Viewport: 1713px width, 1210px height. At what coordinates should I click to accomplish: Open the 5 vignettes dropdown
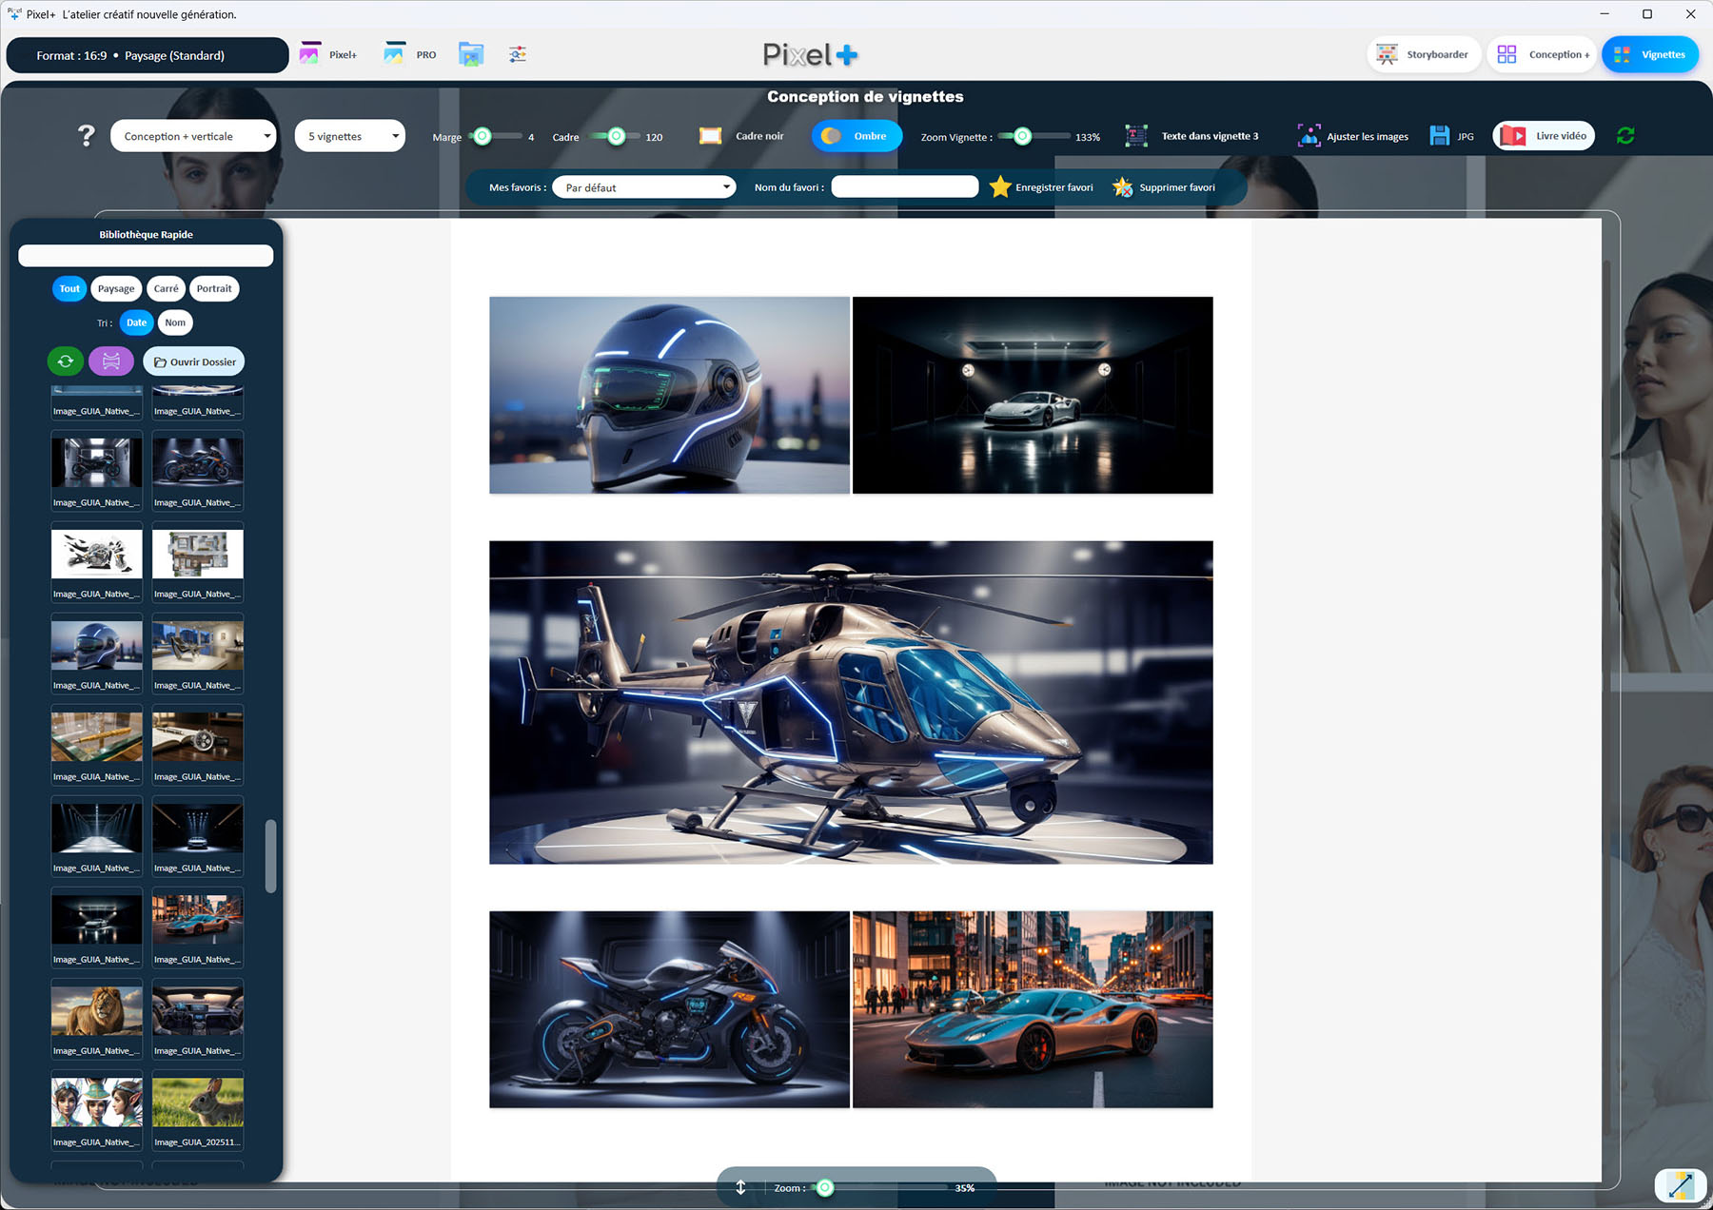coord(349,136)
